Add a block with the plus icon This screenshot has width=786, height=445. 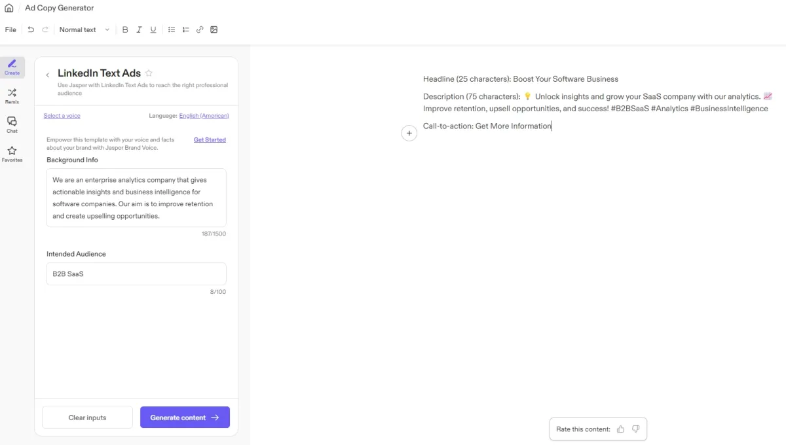tap(409, 133)
